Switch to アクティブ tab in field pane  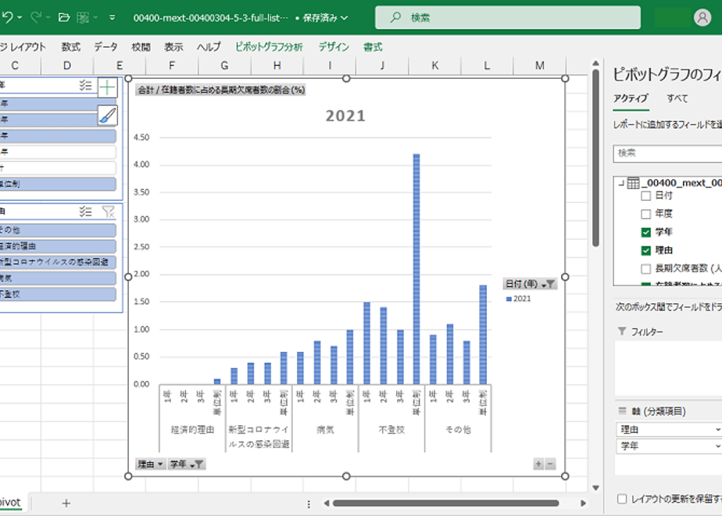click(x=631, y=99)
